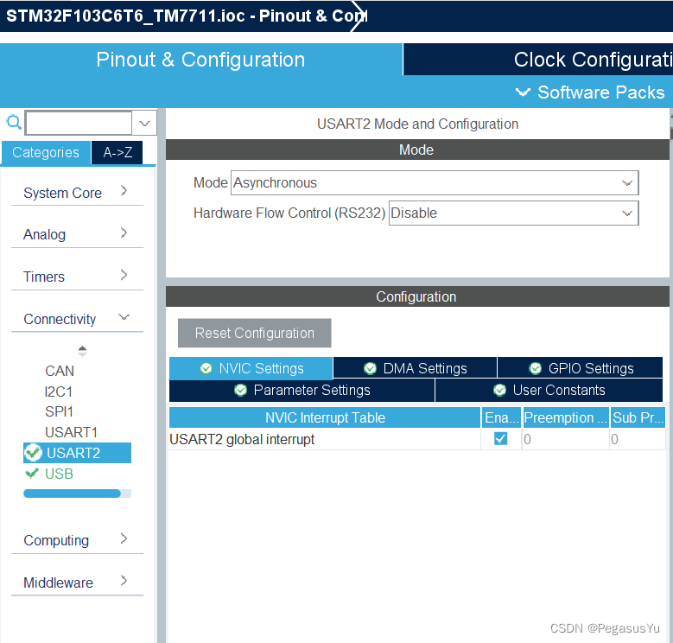Click the Preemption priority value 0
Image resolution: width=673 pixels, height=643 pixels.
(527, 439)
